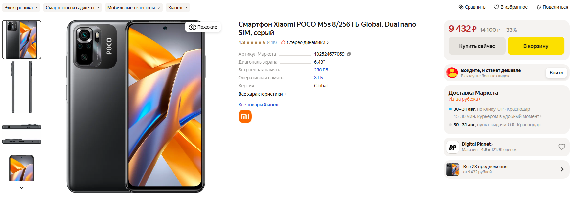Add product to favorites heart icon
This screenshot has width=572, height=197.
tap(496, 7)
